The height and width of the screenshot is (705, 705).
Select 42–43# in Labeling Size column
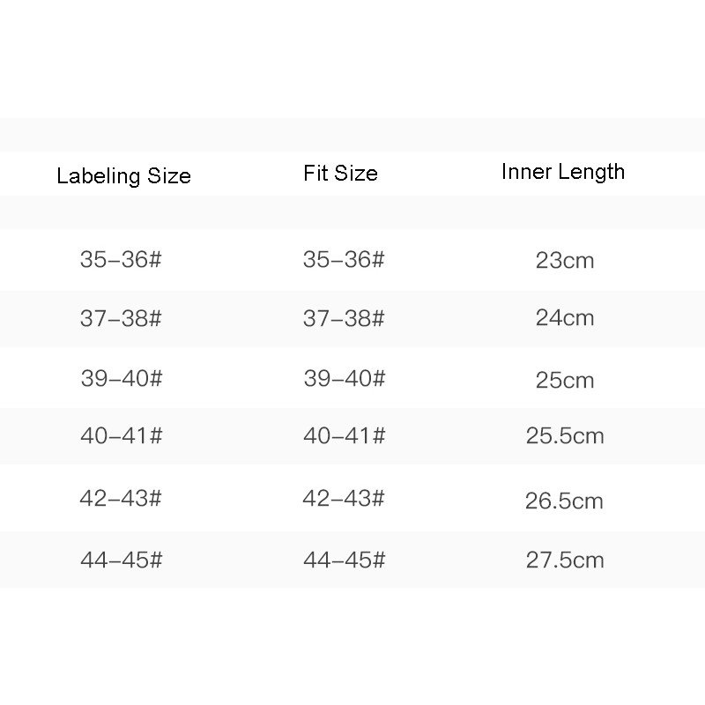point(121,498)
